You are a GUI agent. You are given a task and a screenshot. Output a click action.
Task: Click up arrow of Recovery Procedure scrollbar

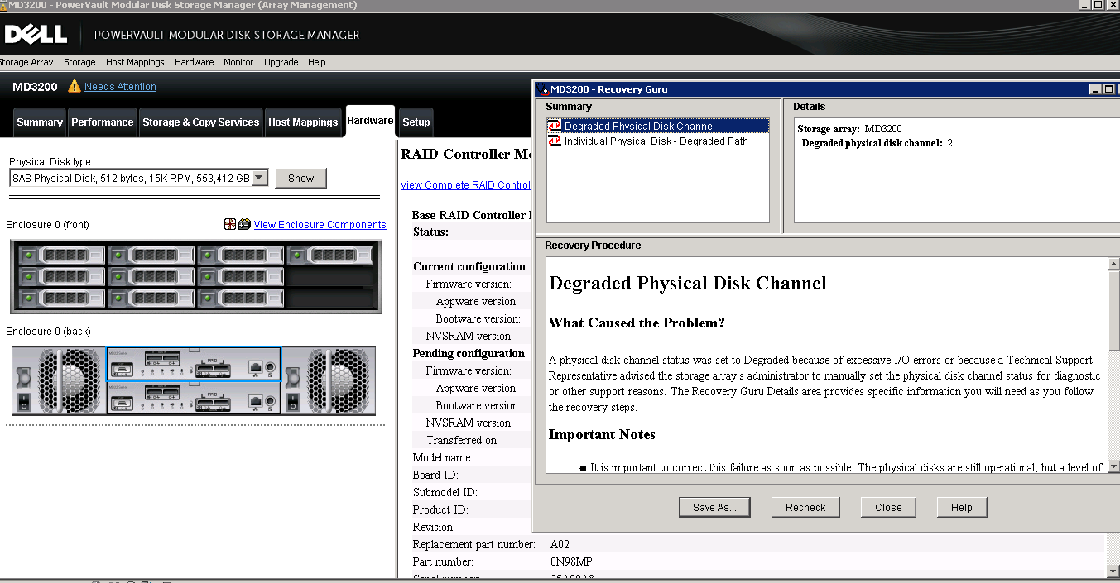(1113, 264)
